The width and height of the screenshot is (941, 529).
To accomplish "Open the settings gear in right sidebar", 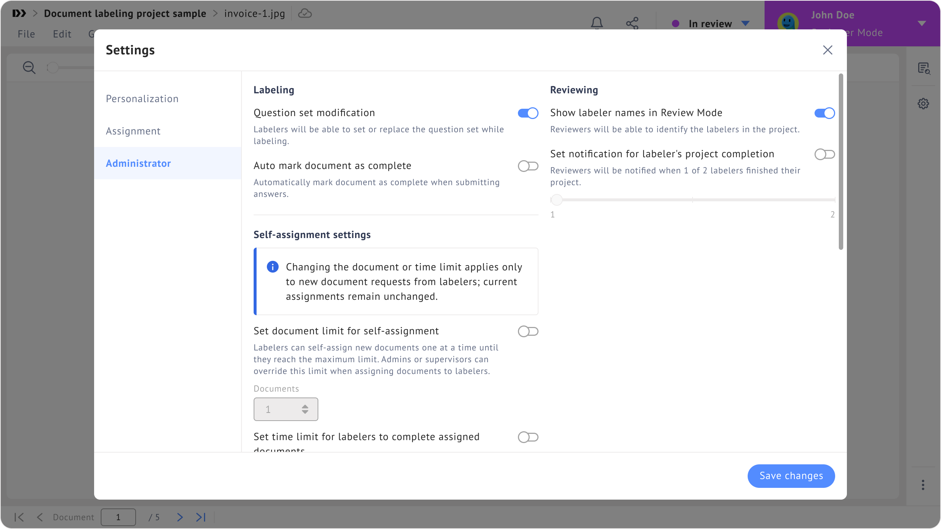I will point(923,104).
